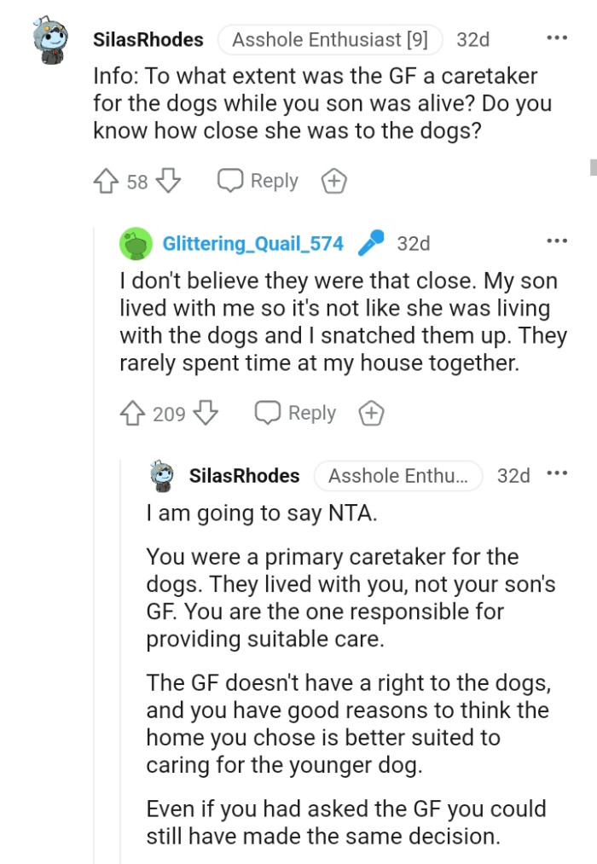
Task: Open more options for SilasRhodes' top comment
Action: tap(556, 38)
